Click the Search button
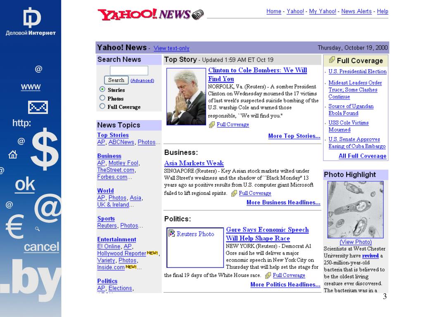 click(116, 80)
